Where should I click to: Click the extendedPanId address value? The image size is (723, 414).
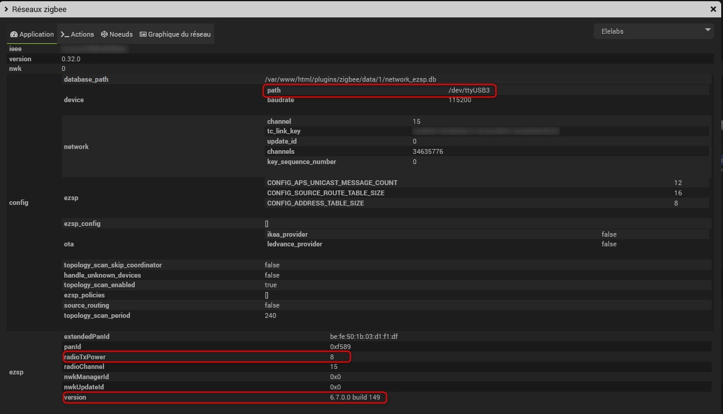[x=364, y=336]
